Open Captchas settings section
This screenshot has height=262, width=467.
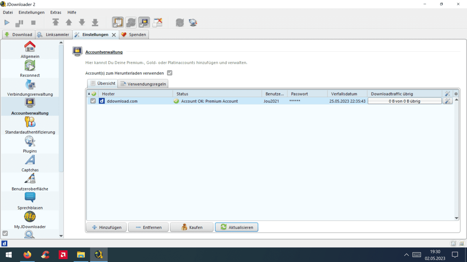pos(30,163)
